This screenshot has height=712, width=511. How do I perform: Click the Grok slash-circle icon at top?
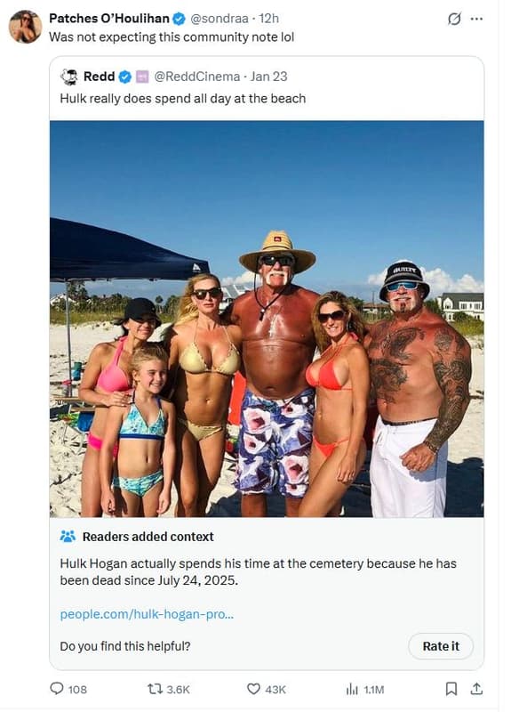[x=454, y=19]
